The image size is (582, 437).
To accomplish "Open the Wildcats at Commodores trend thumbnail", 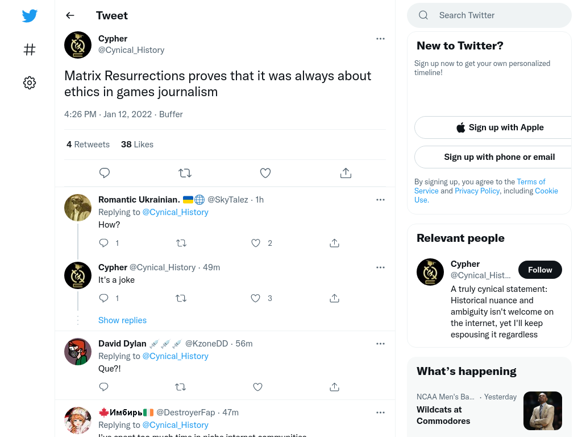I will [543, 411].
